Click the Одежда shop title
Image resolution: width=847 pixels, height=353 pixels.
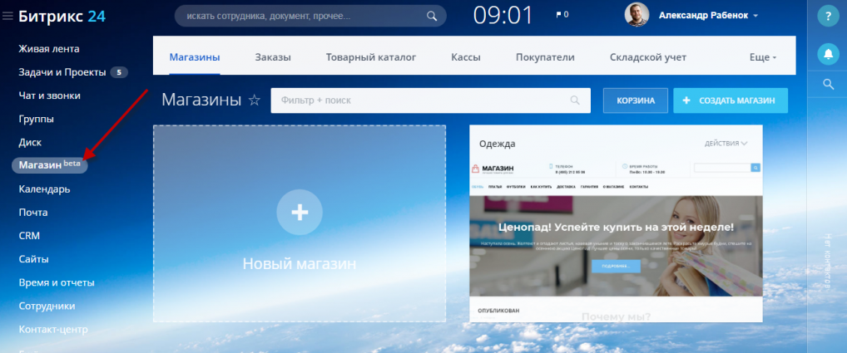(x=497, y=144)
